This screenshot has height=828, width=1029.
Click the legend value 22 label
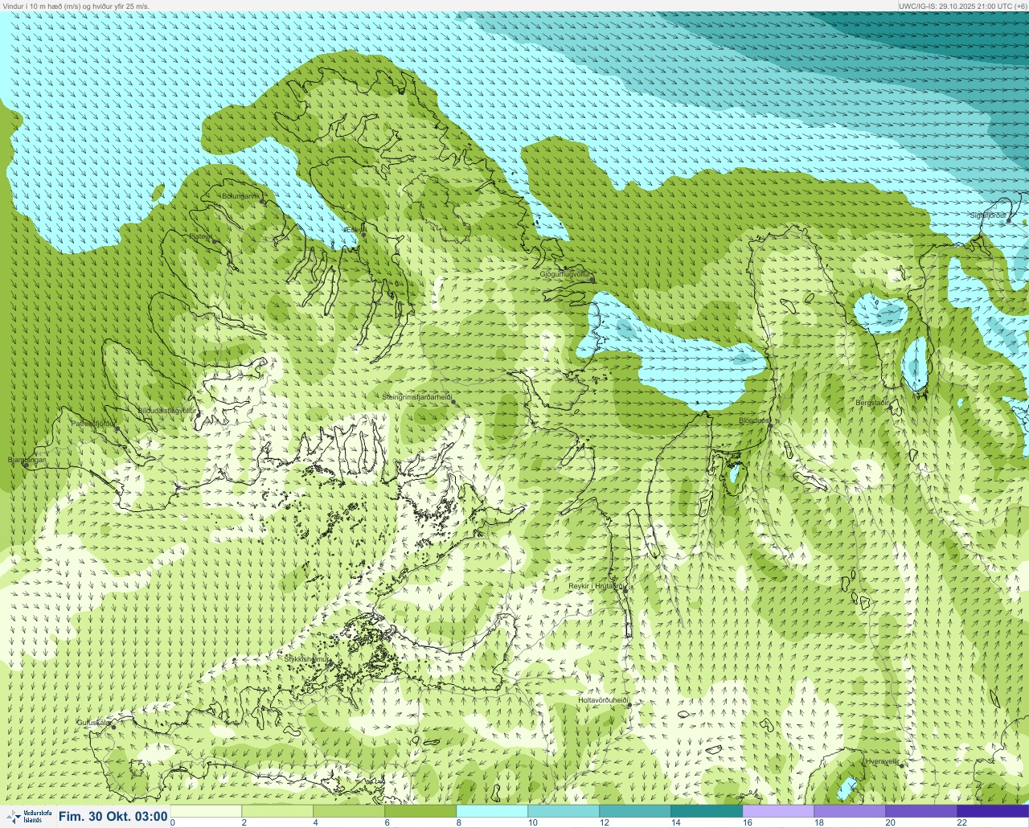pos(961,822)
